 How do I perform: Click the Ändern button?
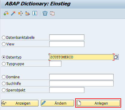click(x=57, y=103)
